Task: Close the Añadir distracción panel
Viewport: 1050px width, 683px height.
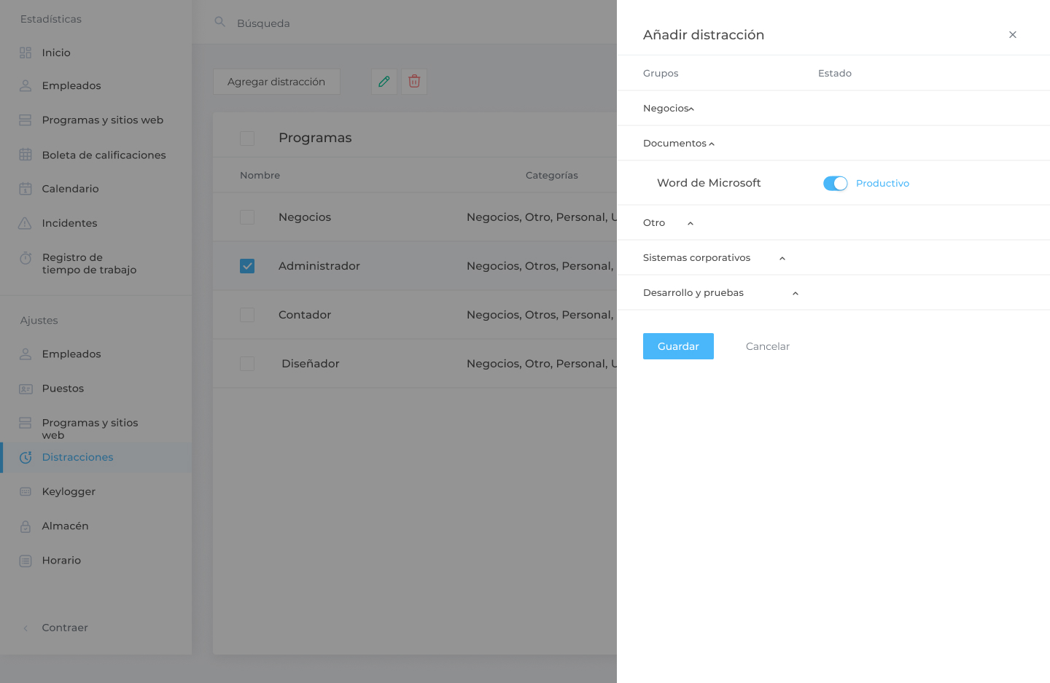Action: point(1013,35)
